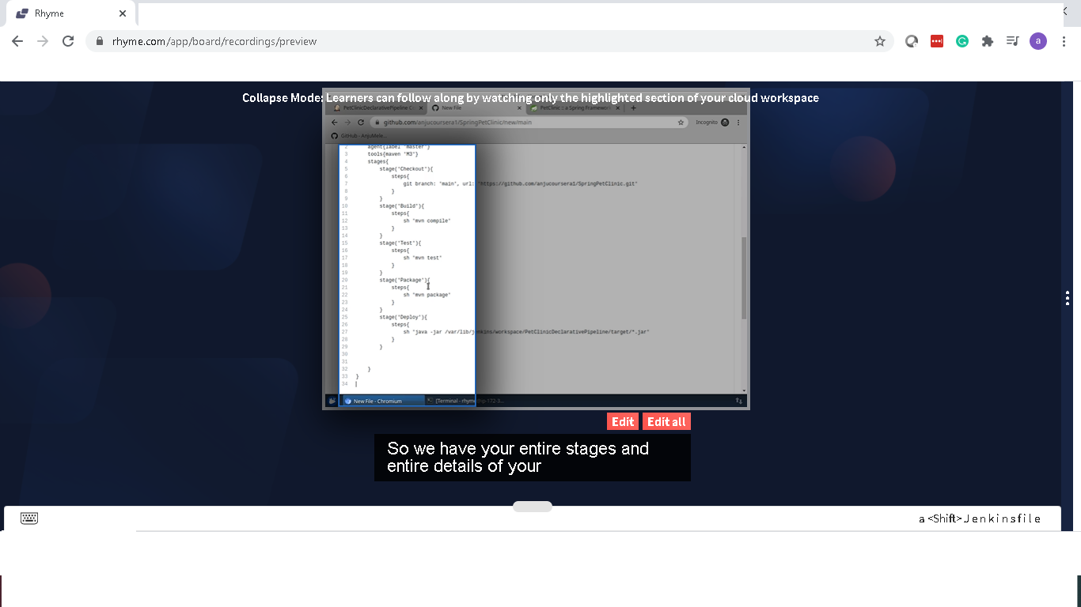Go back using the Chrome back arrow
The width and height of the screenshot is (1081, 607).
[17, 41]
